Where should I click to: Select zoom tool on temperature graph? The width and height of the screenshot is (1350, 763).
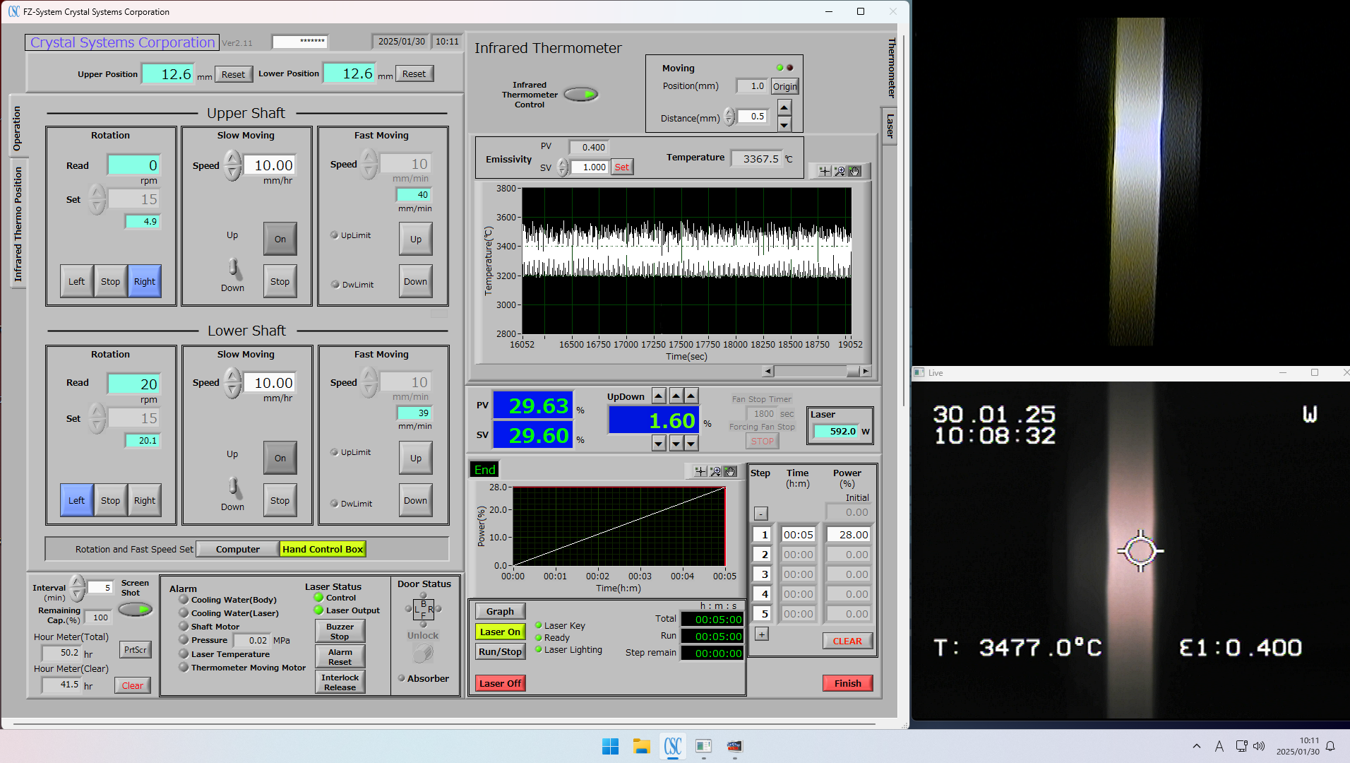click(x=840, y=171)
